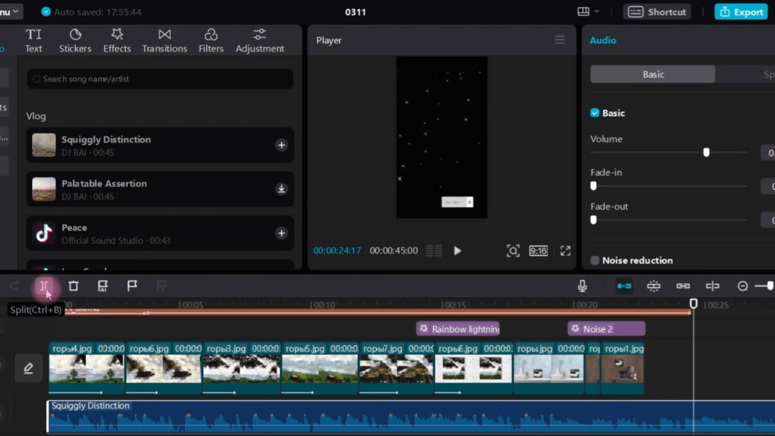Select the горы3.jpg clip
The width and height of the screenshot is (775, 436).
tap(241, 368)
